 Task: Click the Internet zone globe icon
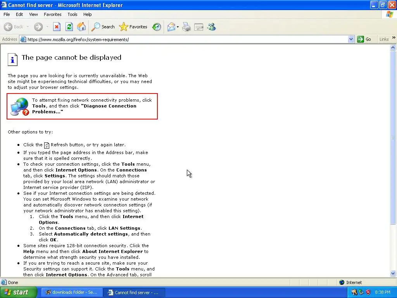(342, 282)
